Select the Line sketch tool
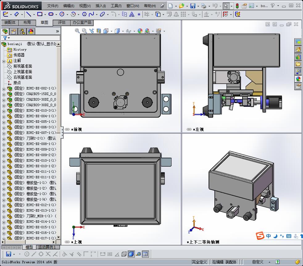This screenshot has height=266, width=303. 29,14
